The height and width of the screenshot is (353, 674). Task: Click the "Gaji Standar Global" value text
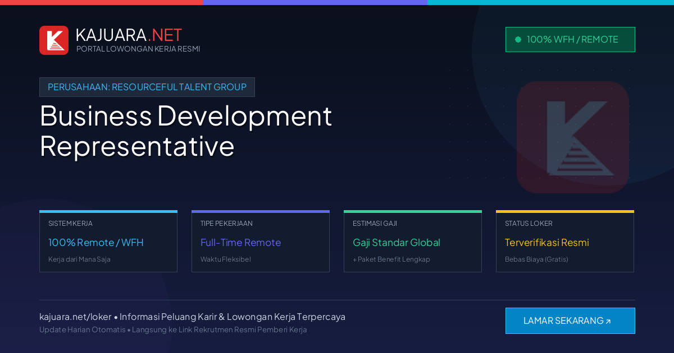(x=397, y=243)
